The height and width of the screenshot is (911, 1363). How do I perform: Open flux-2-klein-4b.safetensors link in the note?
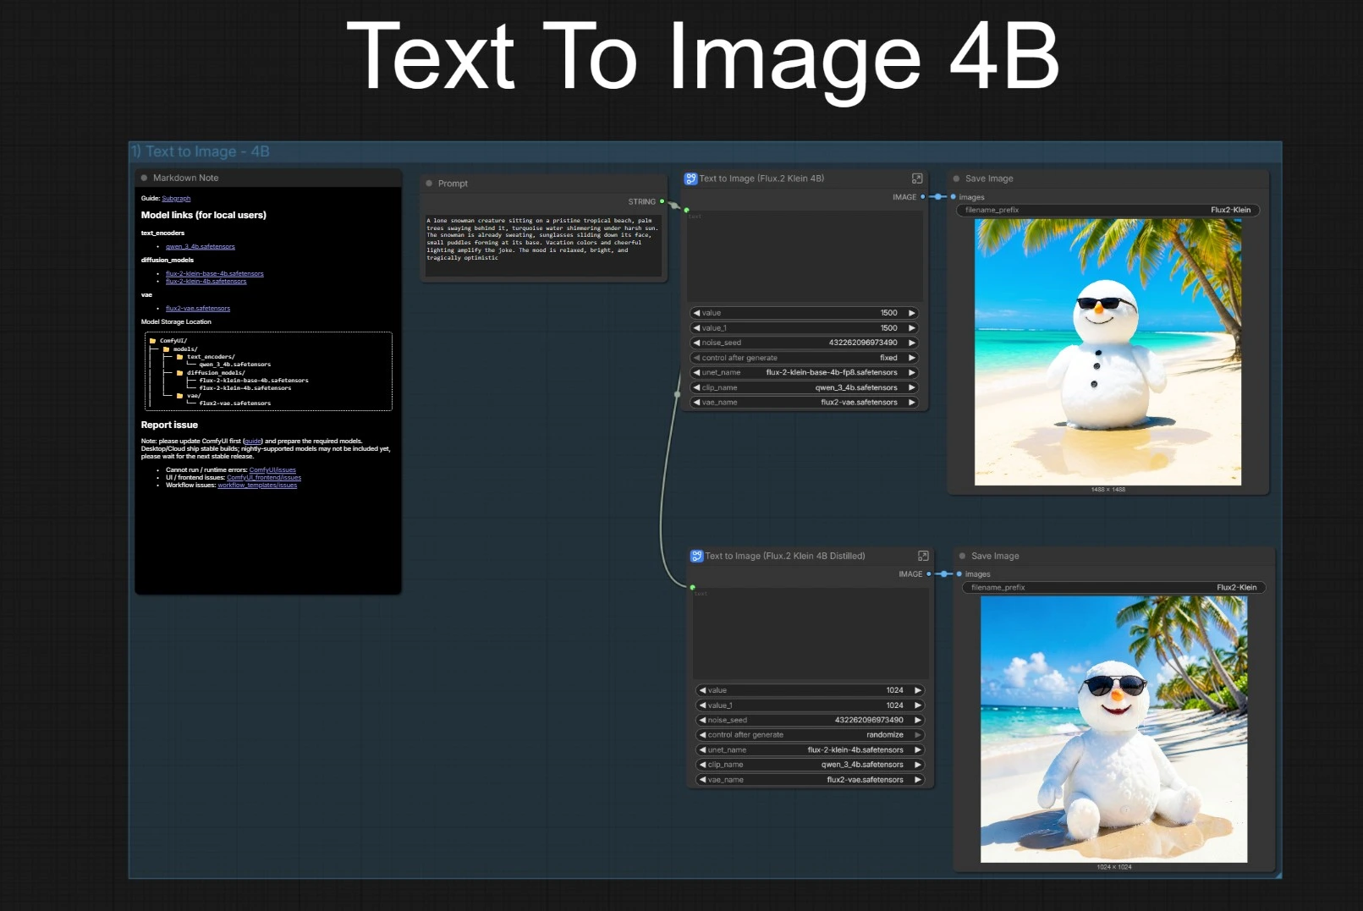pos(206,281)
